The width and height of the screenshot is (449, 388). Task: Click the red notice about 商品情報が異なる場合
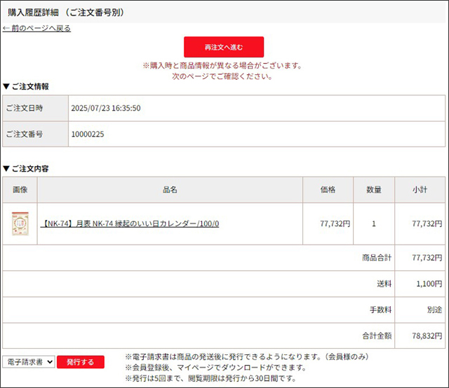coord(222,71)
